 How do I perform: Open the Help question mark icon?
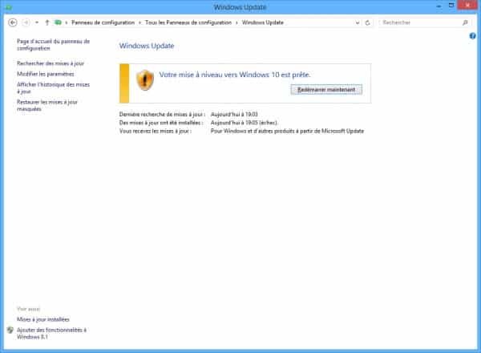[473, 36]
